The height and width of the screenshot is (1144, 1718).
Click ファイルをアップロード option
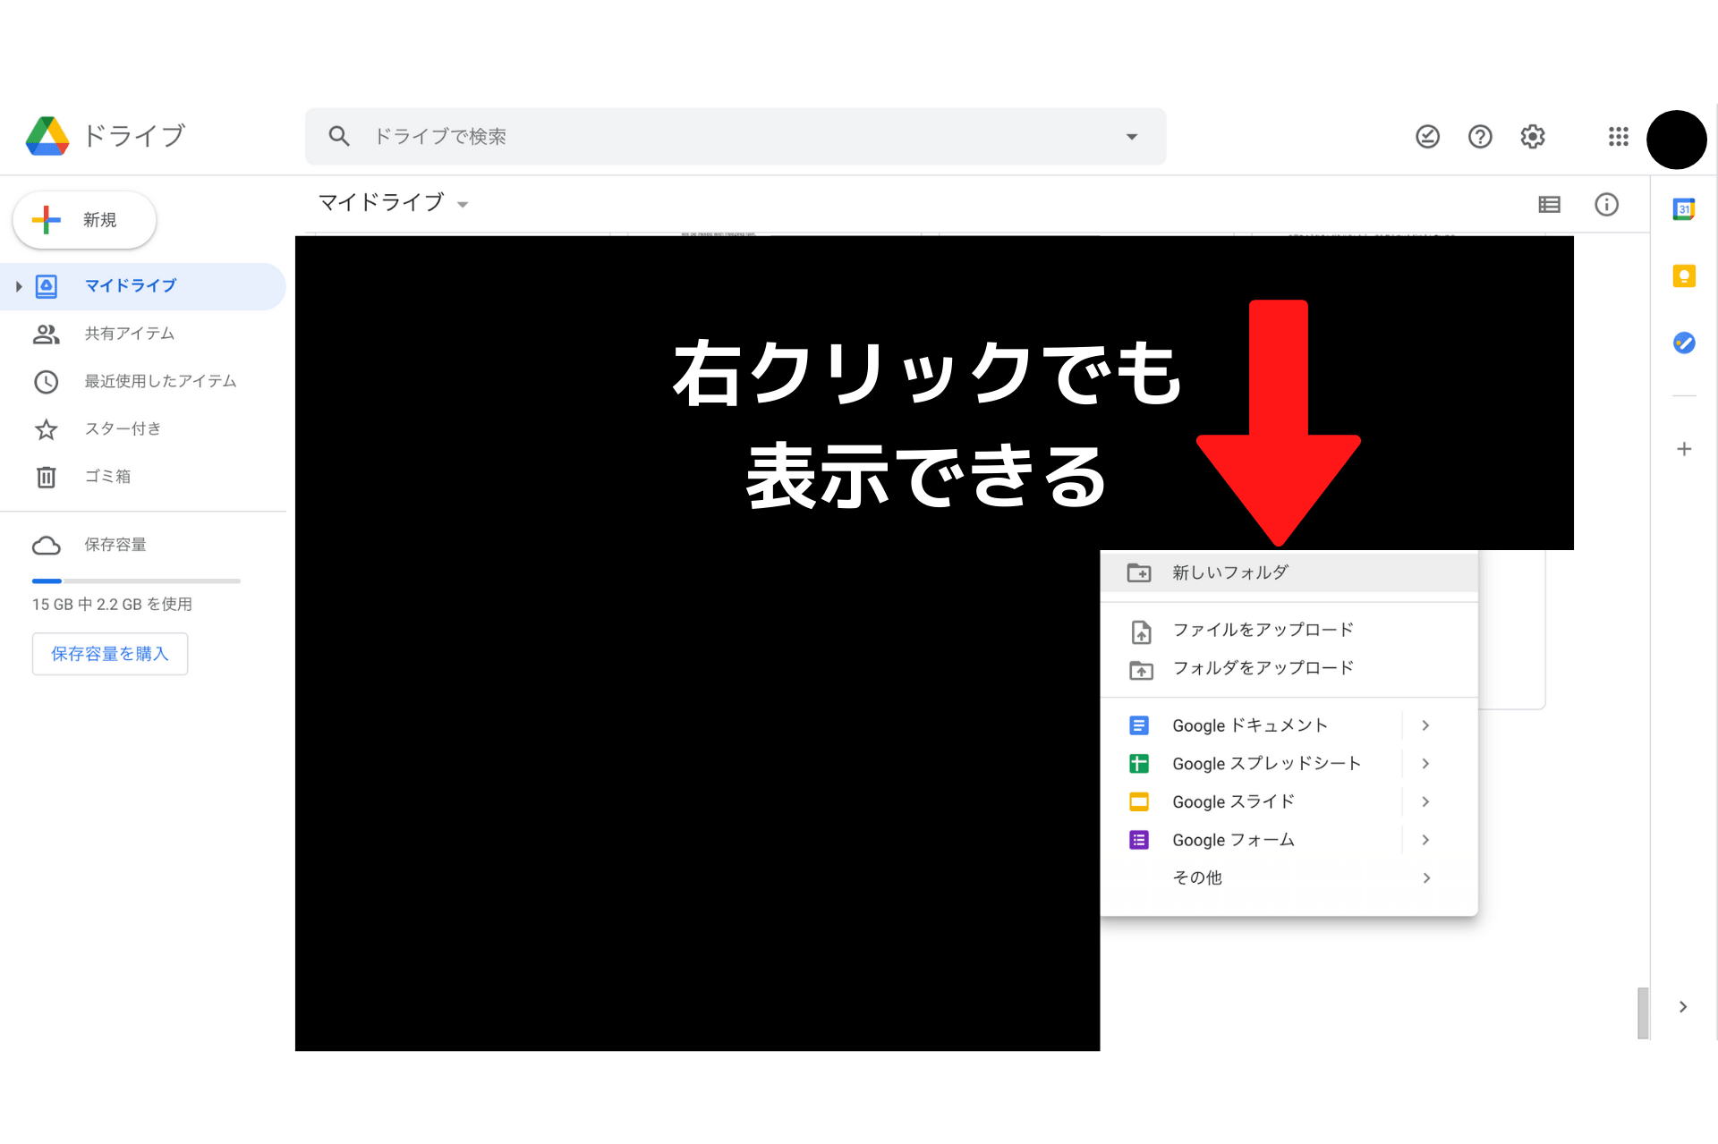point(1262,628)
